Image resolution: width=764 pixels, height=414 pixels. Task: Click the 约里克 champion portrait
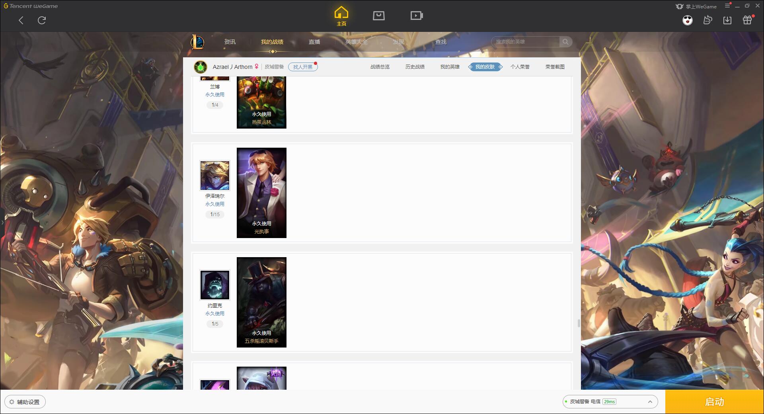[215, 285]
